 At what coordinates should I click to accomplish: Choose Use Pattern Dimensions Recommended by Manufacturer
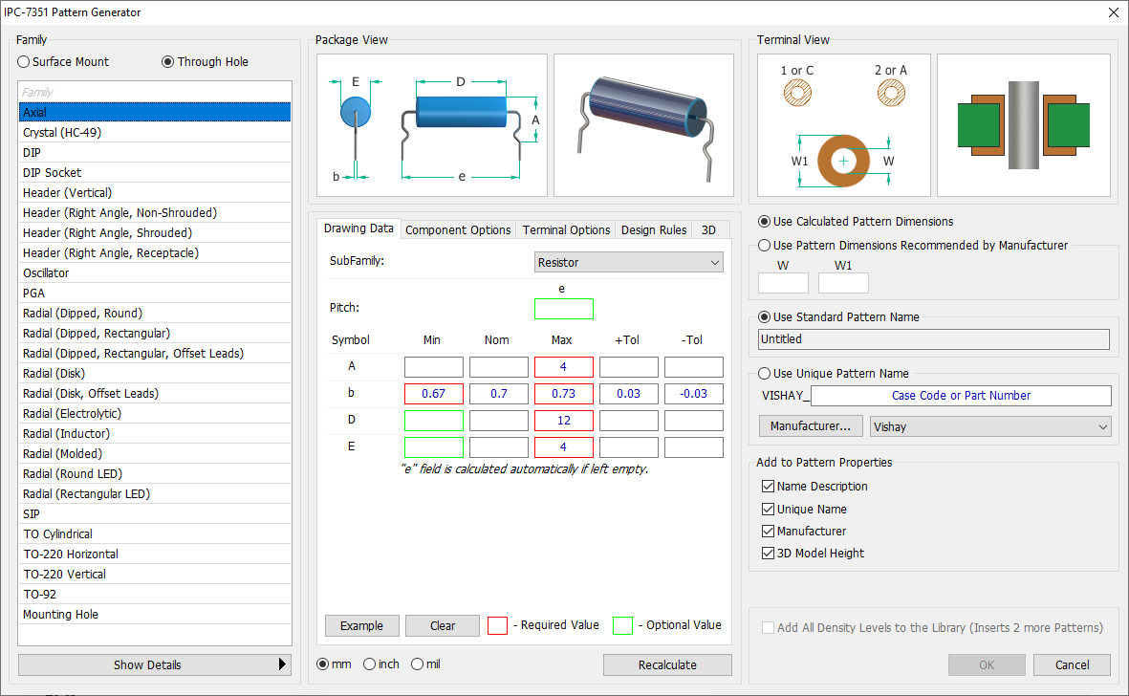tap(765, 246)
